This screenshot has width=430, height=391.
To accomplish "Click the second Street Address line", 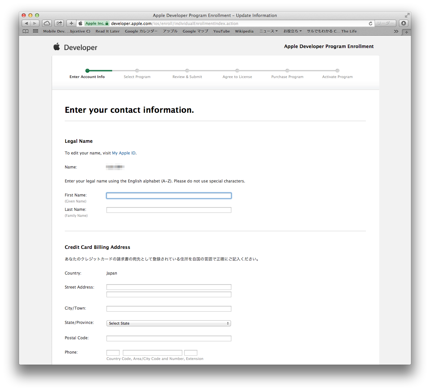I will [169, 295].
